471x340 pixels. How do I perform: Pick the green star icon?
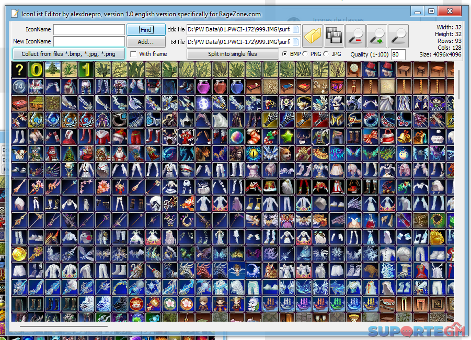point(287,137)
